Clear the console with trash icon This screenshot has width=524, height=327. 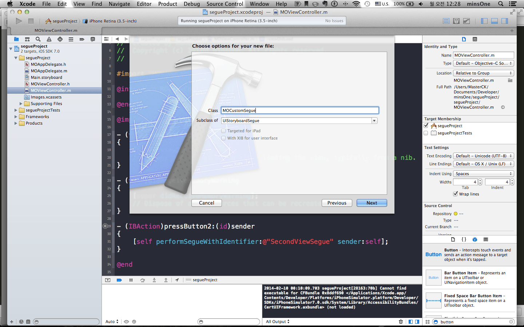pyautogui.click(x=401, y=322)
